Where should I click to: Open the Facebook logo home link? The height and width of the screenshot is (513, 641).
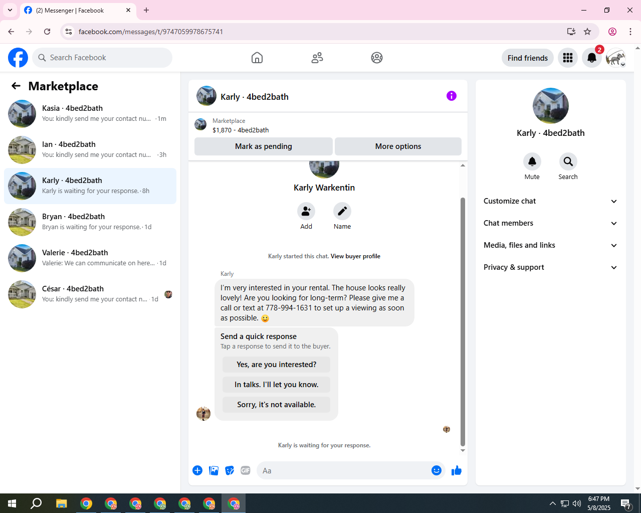pyautogui.click(x=18, y=58)
